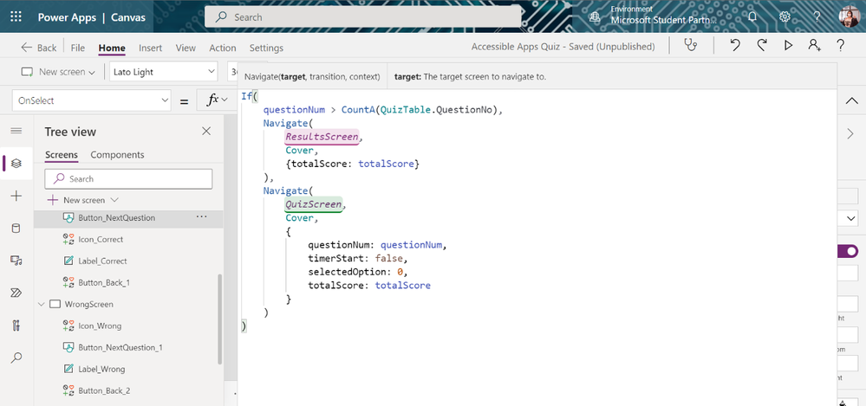
Task: Open more options for Button_NextQuestion
Action: (x=202, y=217)
